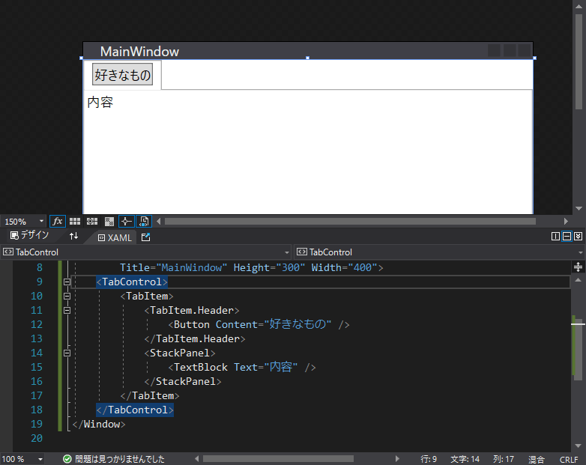586x465 pixels.
Task: Click editor vertical scroll up arrow
Action: click(578, 280)
